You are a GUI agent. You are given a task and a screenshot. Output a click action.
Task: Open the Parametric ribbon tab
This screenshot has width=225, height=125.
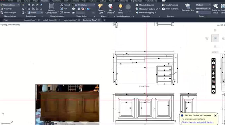click(x=56, y=1)
